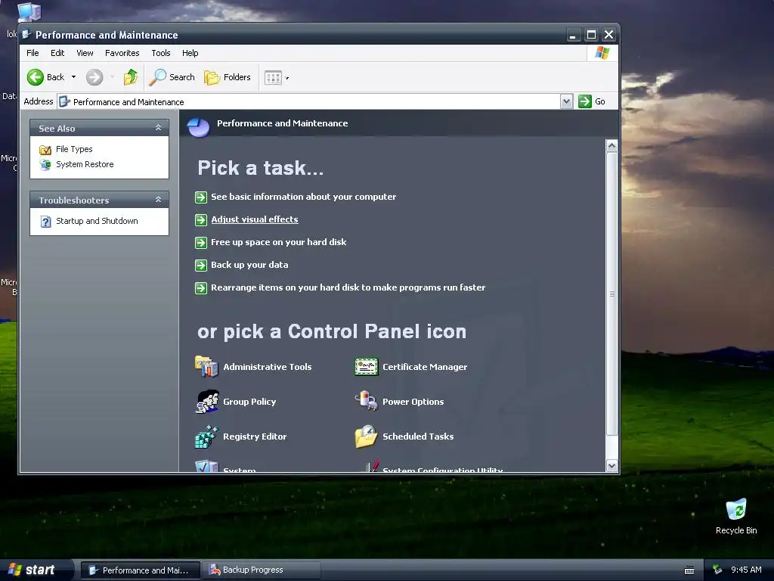Collapse the See Also panel
Viewport: 774px width, 581px height.
click(x=159, y=127)
